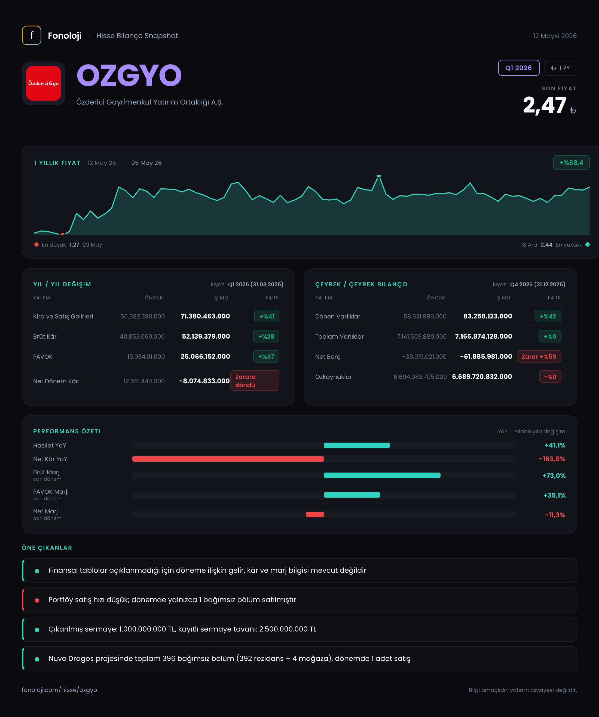
Task: Click the FAVÖK Marjı teal bar
Action: pyautogui.click(x=352, y=495)
